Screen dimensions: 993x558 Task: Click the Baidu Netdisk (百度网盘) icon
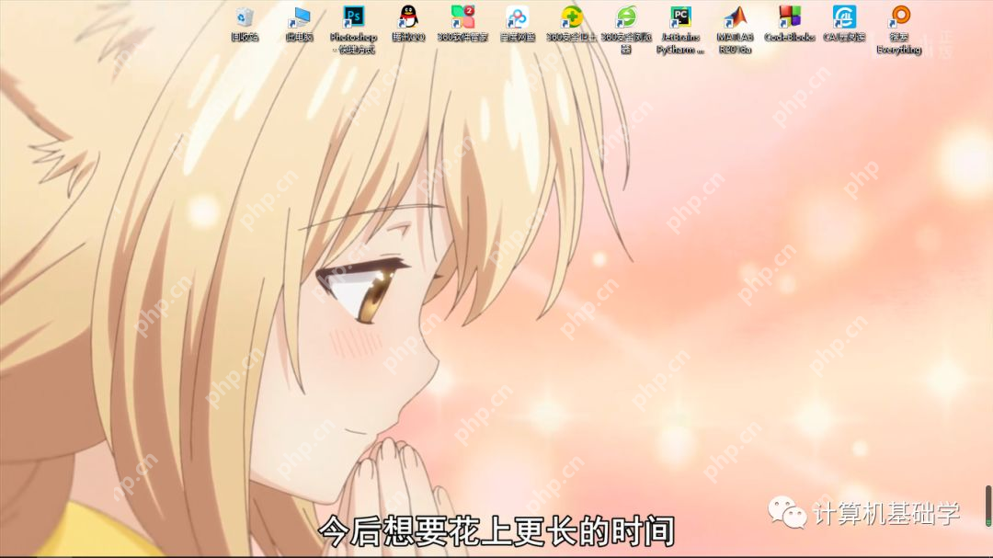point(517,17)
